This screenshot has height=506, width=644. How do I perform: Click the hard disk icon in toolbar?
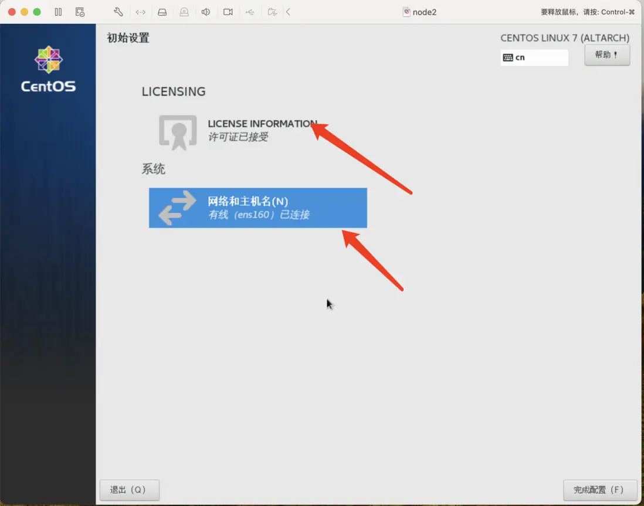tap(162, 12)
